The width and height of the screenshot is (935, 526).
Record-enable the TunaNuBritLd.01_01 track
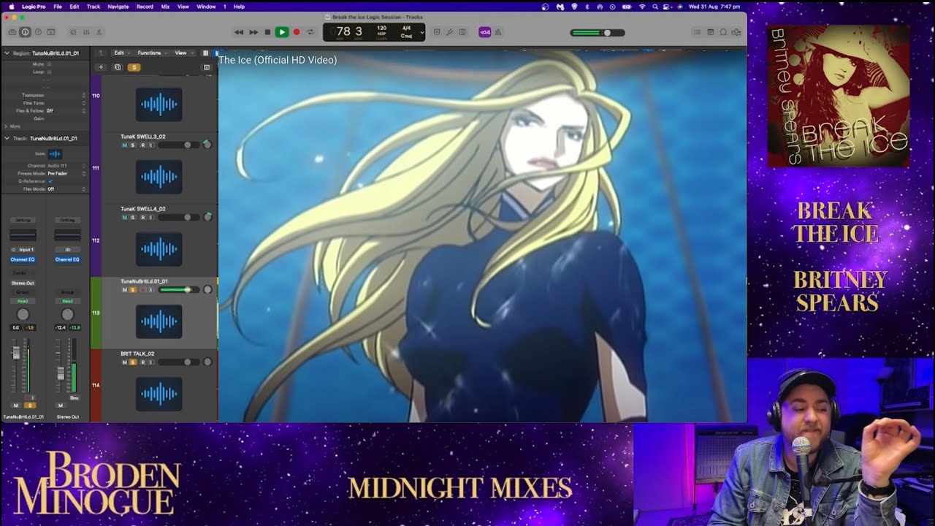[142, 290]
